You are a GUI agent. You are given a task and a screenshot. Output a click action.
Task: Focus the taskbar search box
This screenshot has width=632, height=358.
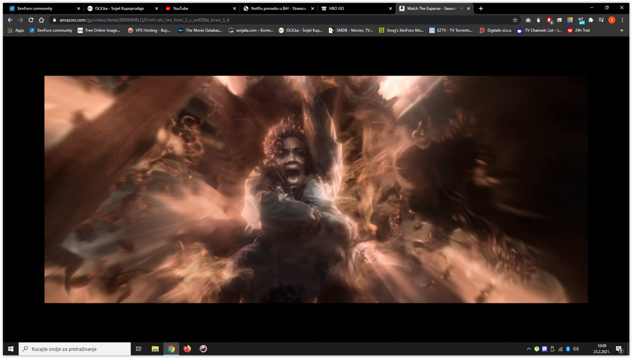click(75, 349)
